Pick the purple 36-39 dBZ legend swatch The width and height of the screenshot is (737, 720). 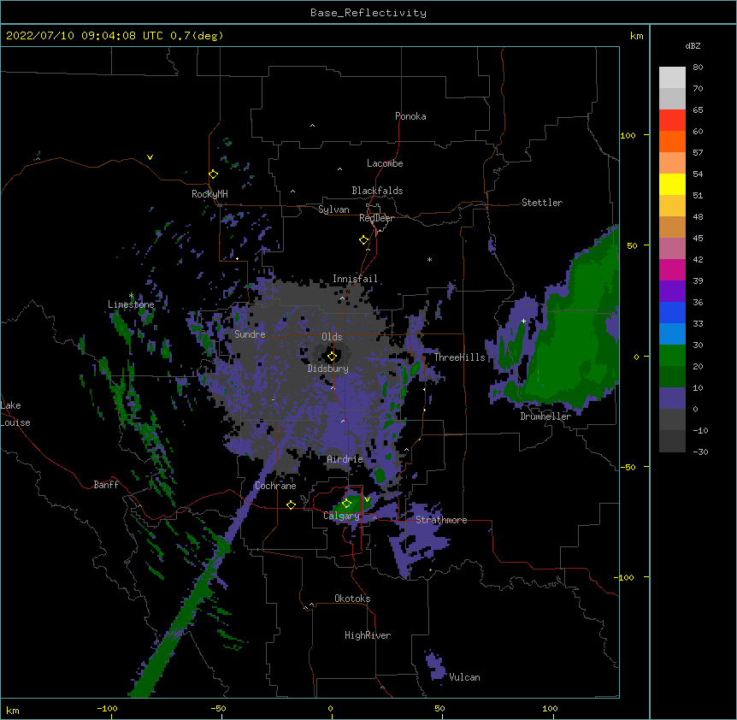click(x=672, y=291)
